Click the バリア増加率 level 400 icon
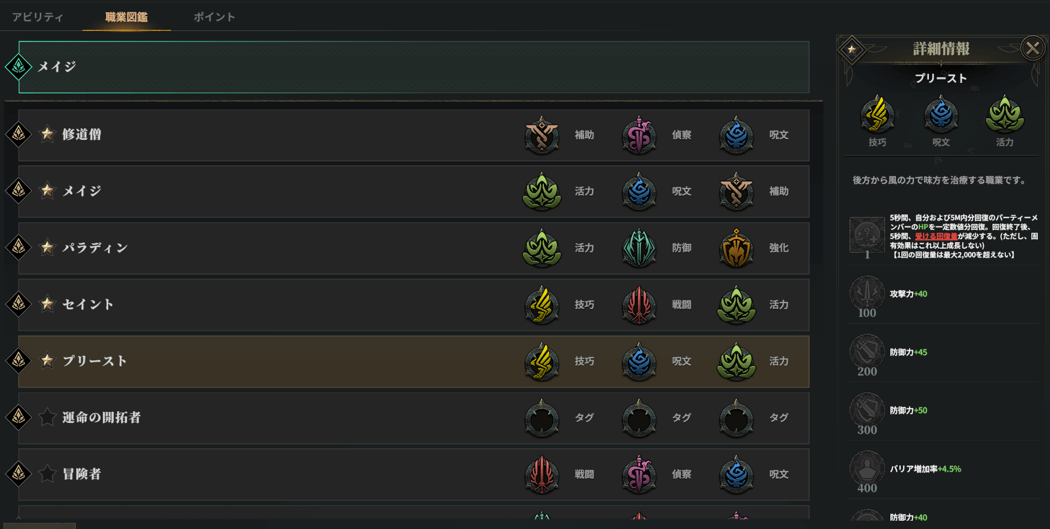This screenshot has width=1050, height=529. pos(867,467)
